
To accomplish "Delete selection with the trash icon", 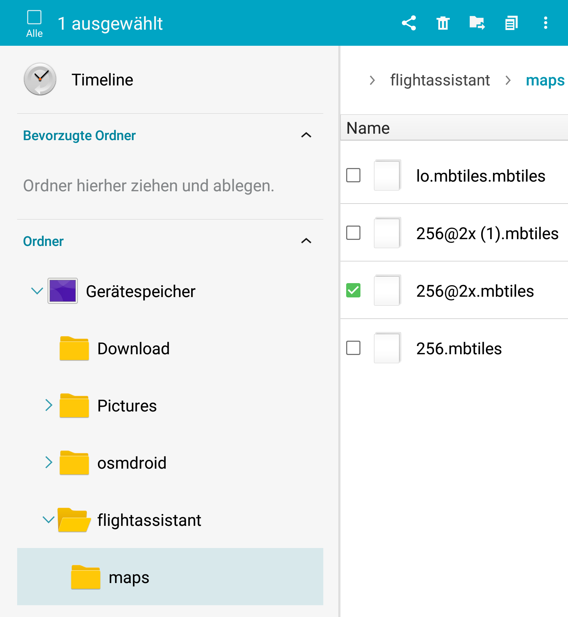I will click(443, 23).
